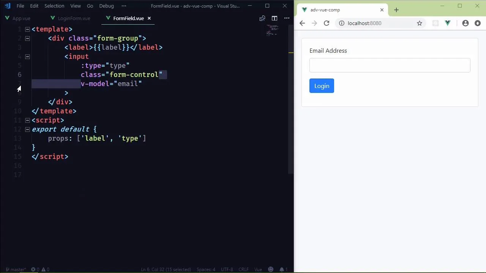Click the feedback smiley icon
Image resolution: width=486 pixels, height=273 pixels.
271,270
